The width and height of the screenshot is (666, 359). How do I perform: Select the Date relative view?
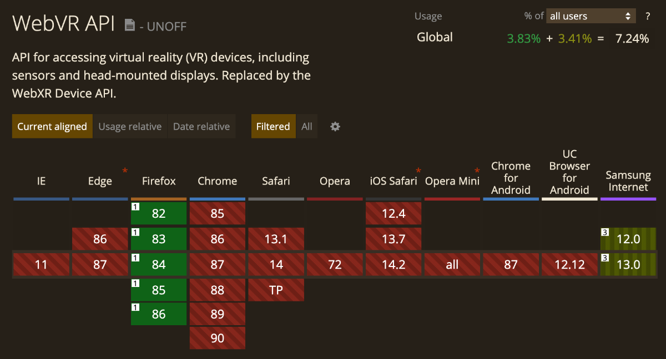[x=201, y=126]
